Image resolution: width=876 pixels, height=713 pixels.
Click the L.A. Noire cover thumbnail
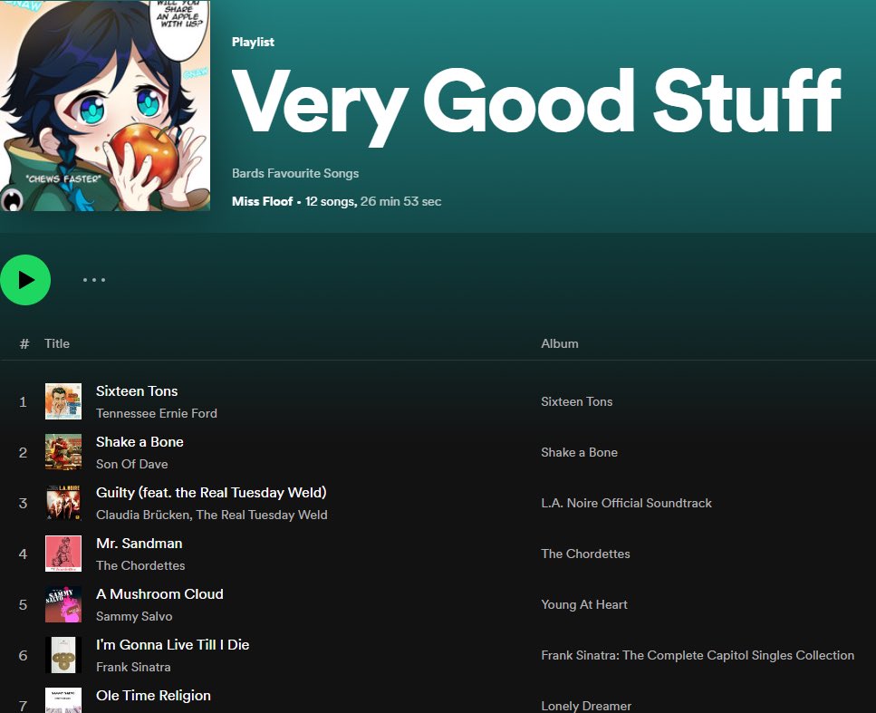coord(63,503)
